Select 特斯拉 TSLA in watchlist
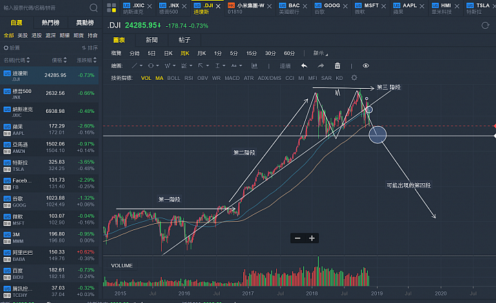The height and width of the screenshot is (303, 496). [x=50, y=165]
